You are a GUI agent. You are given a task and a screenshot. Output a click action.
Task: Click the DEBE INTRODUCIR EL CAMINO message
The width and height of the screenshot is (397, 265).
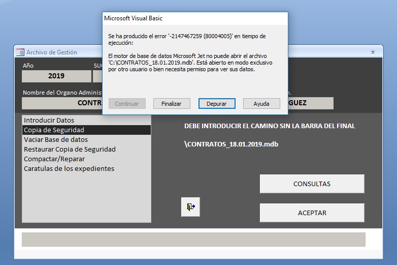point(270,126)
